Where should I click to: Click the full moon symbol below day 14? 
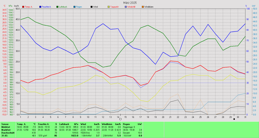coord(120,119)
